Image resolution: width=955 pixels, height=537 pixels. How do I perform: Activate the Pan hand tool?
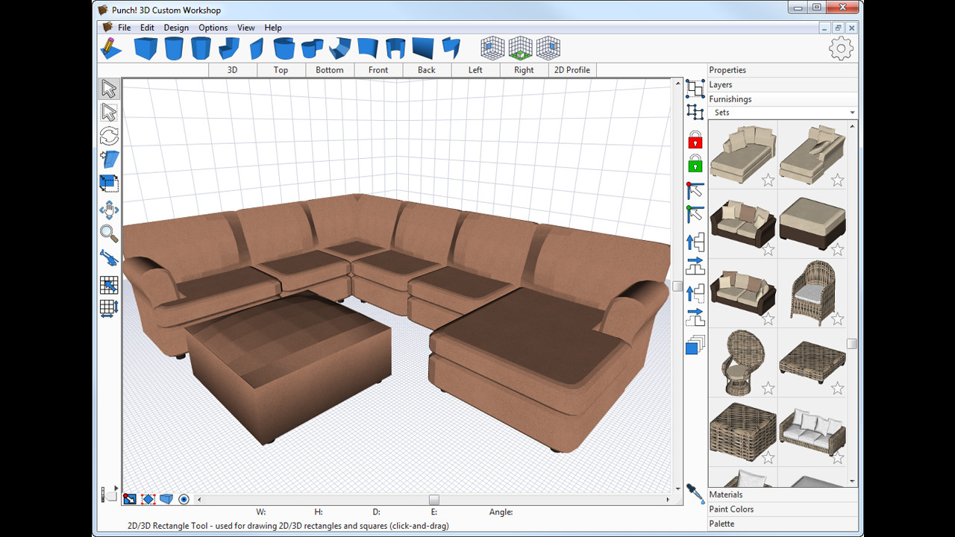coord(108,210)
